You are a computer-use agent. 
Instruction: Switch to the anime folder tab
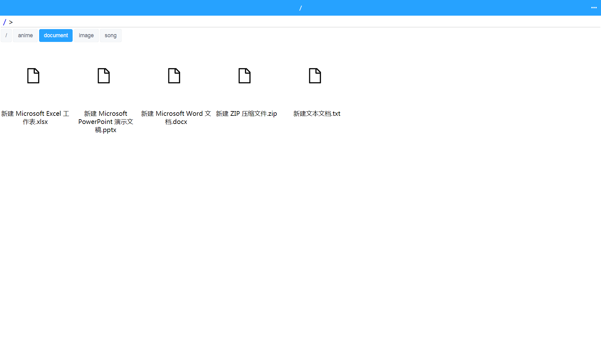(x=25, y=35)
